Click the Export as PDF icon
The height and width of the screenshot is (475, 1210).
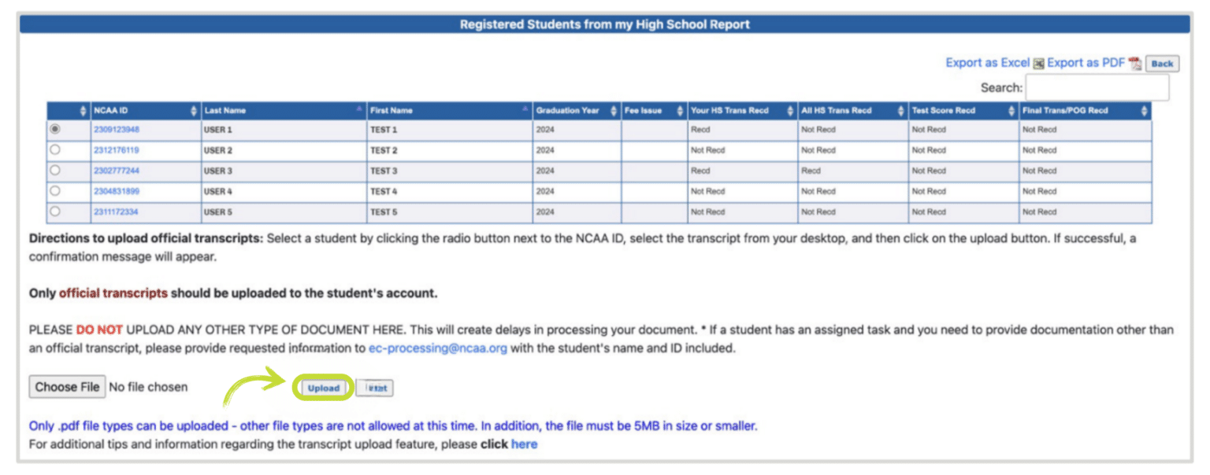pyautogui.click(x=1134, y=62)
